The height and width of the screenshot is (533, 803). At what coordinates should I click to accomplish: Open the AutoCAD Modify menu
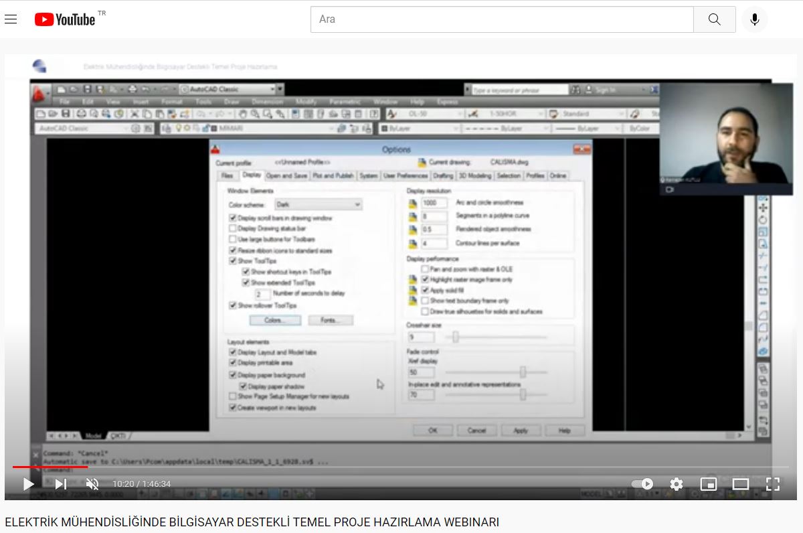pos(306,102)
